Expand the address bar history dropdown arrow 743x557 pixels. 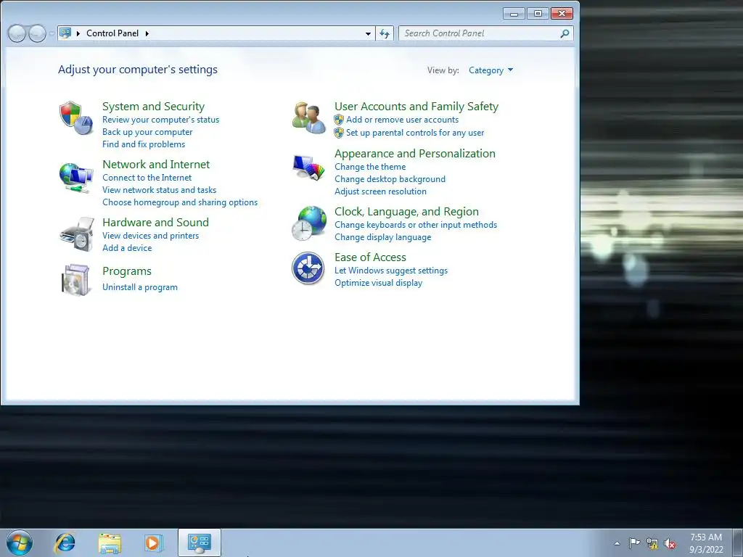click(368, 33)
